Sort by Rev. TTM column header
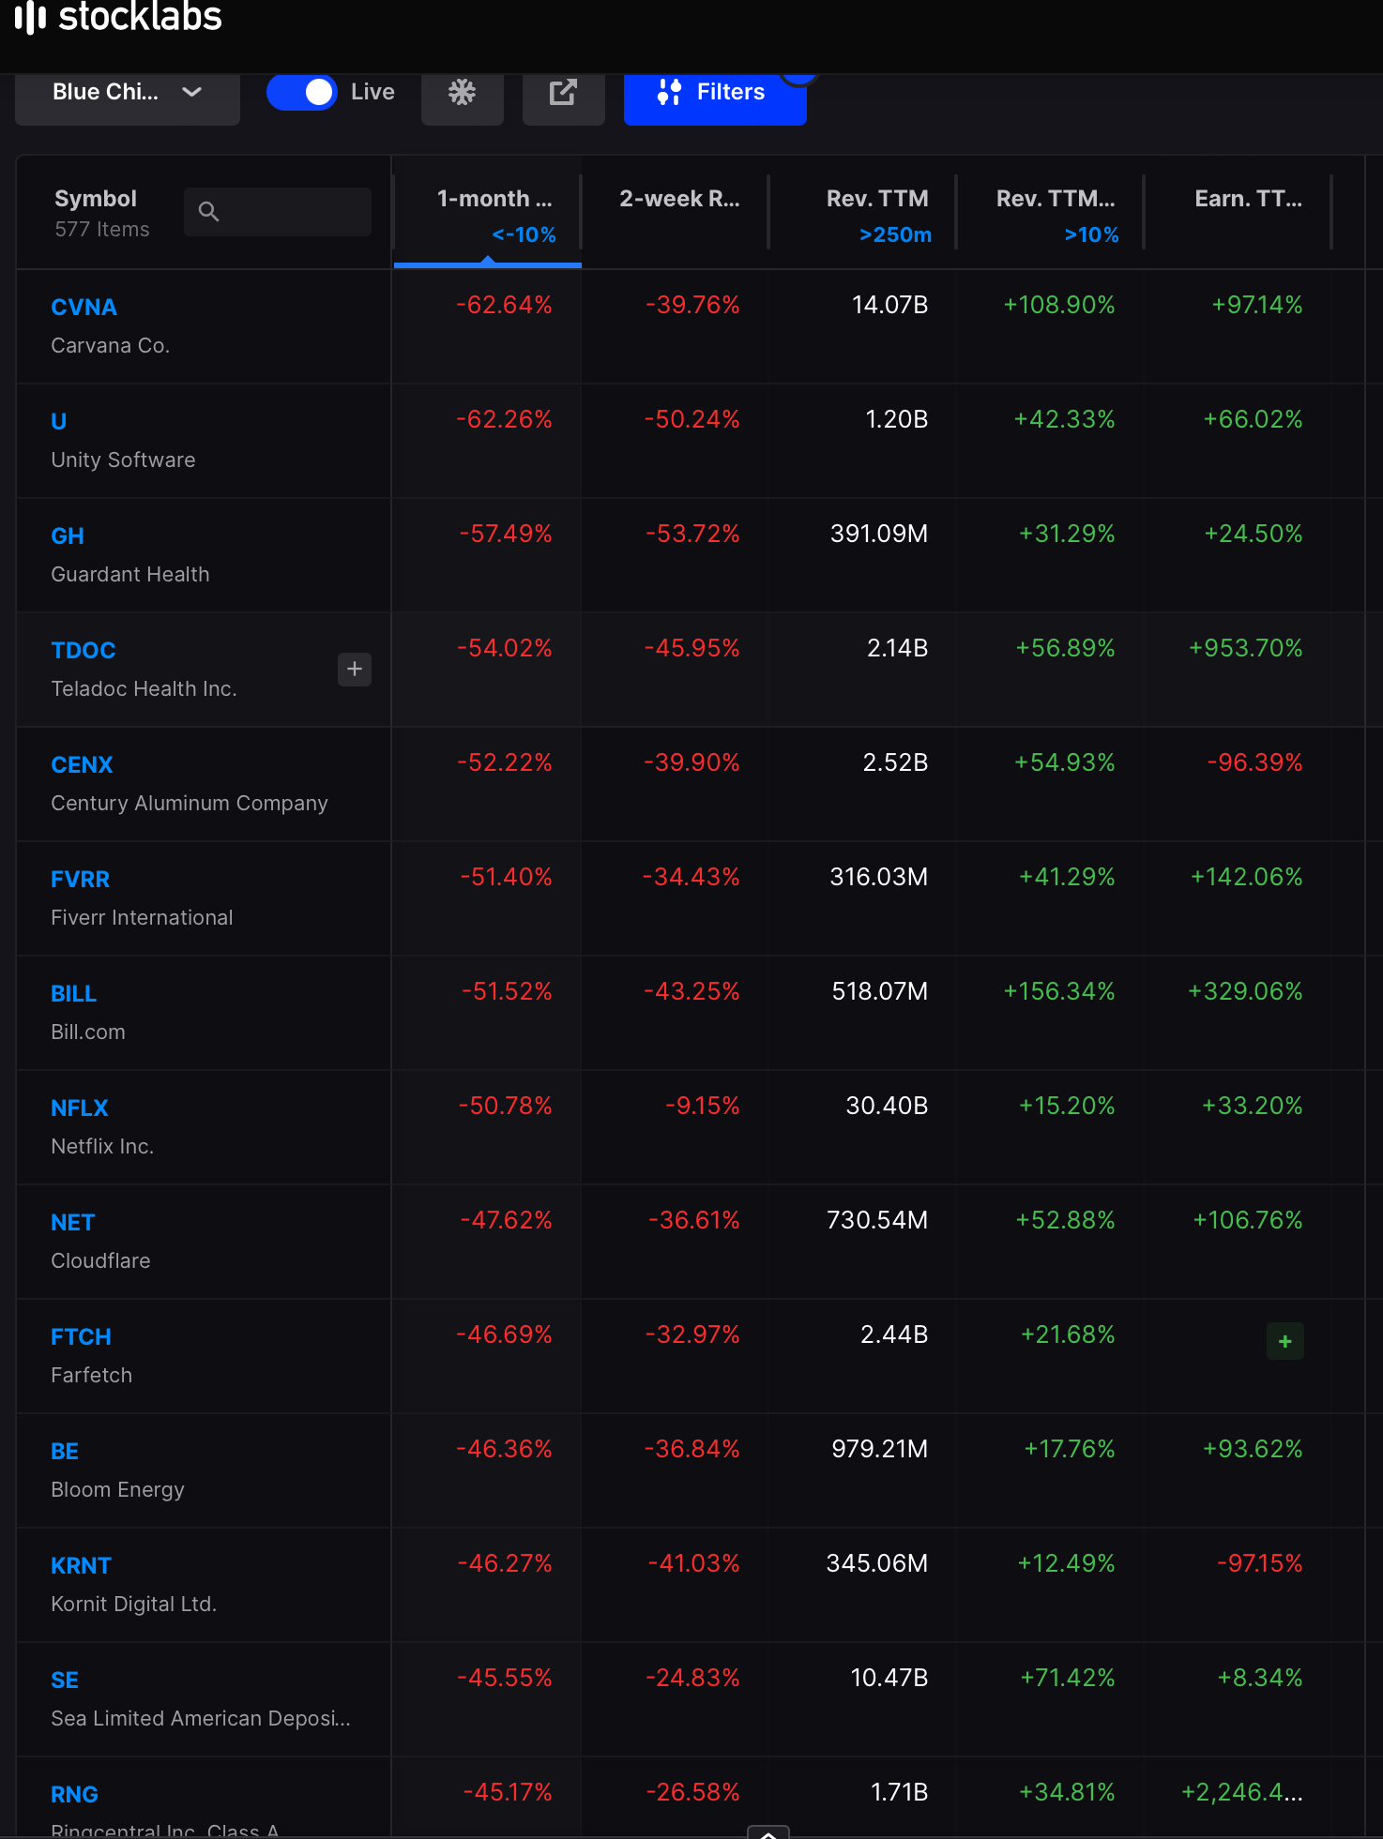 point(876,199)
